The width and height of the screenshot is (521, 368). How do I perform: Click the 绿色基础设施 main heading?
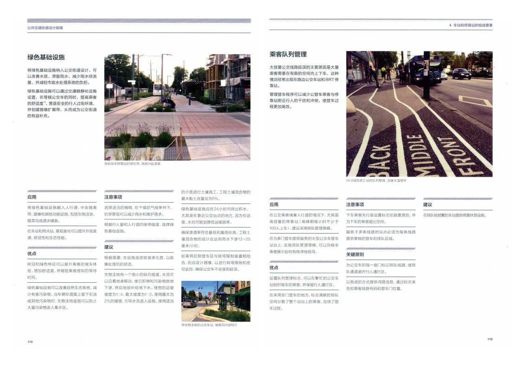pos(46,57)
